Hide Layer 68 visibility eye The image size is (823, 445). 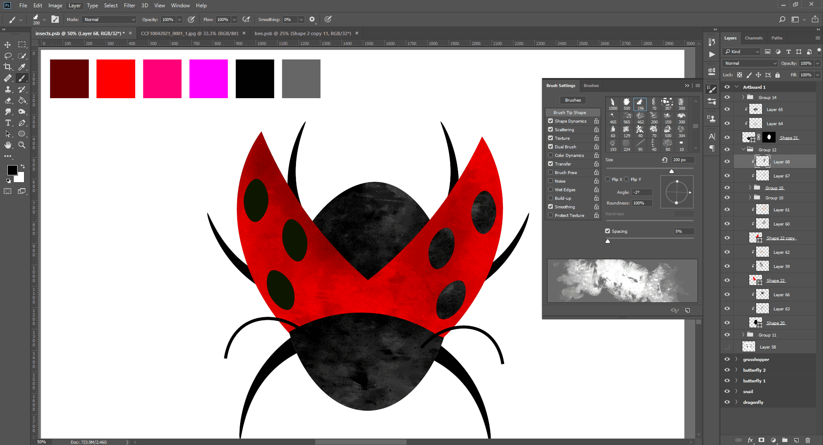point(727,162)
